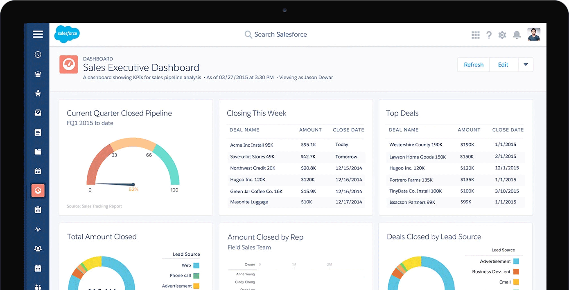Image resolution: width=569 pixels, height=290 pixels.
Task: Open the hamburger navigation menu
Action: (38, 34)
